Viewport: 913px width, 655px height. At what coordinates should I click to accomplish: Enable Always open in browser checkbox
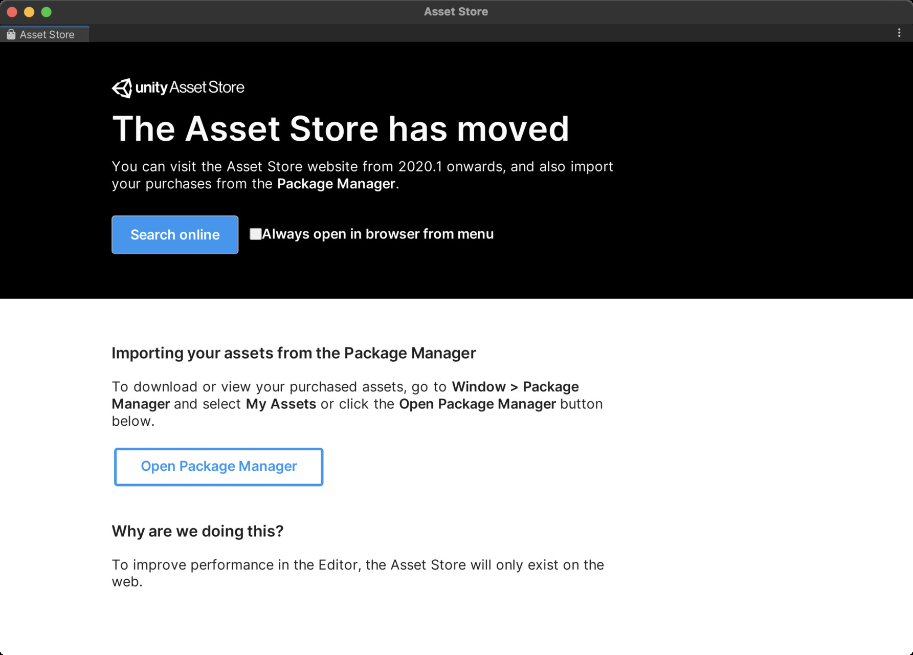point(255,234)
